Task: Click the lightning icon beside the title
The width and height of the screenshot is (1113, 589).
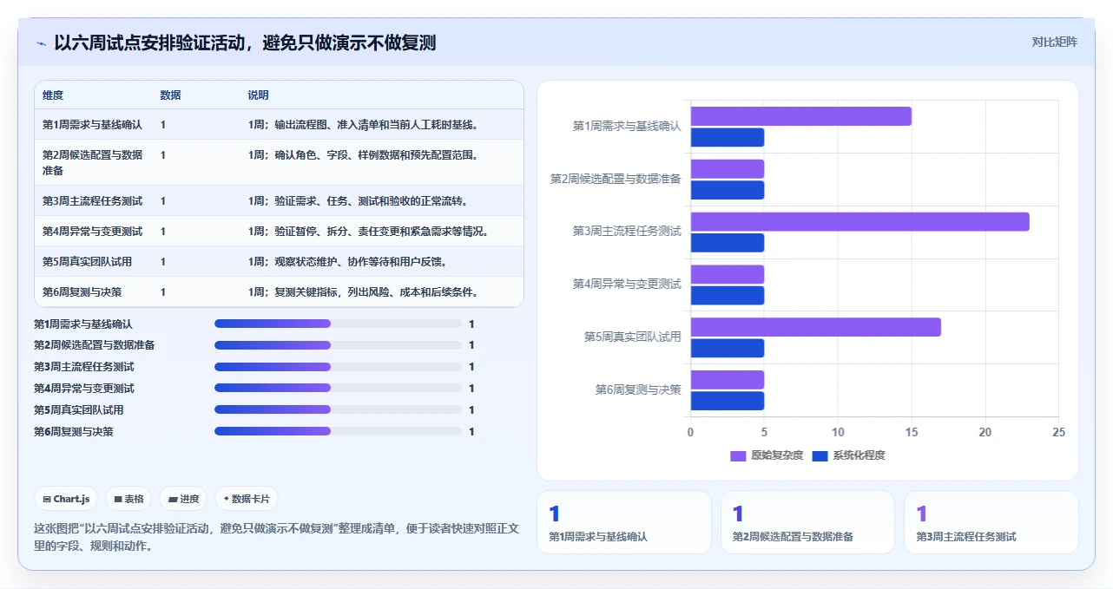Action: (41, 43)
